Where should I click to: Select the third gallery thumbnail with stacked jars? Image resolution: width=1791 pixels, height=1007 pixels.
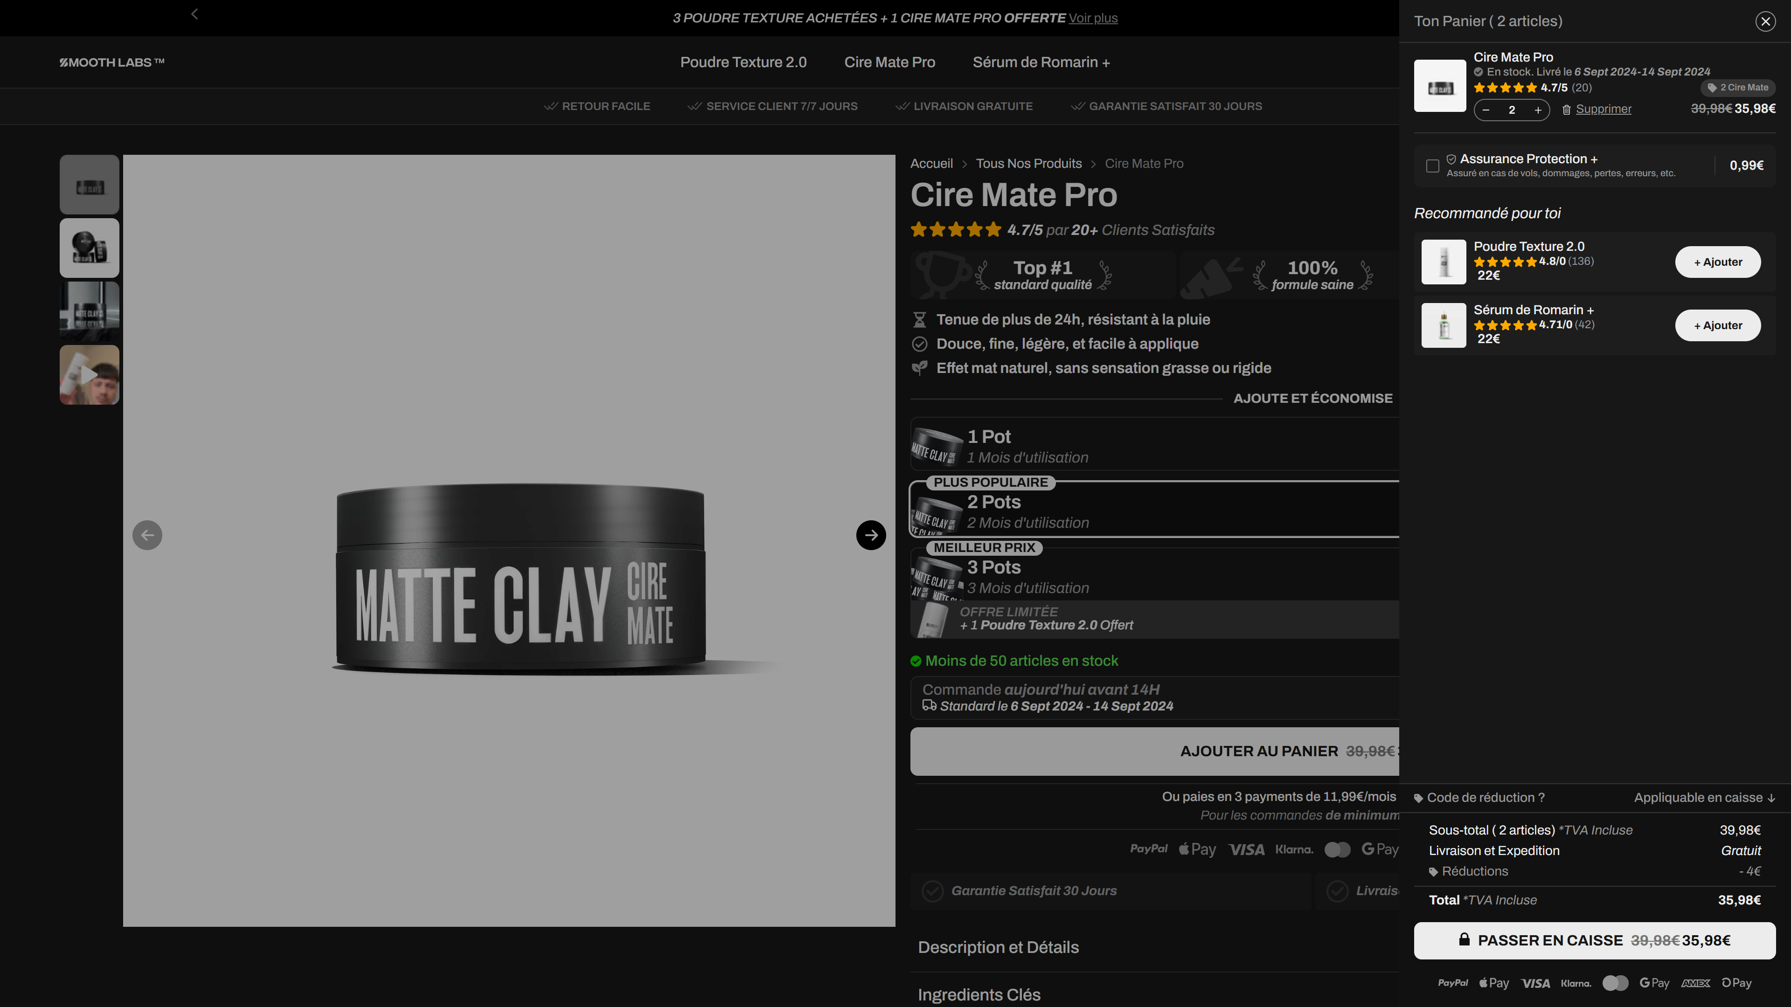pos(90,311)
